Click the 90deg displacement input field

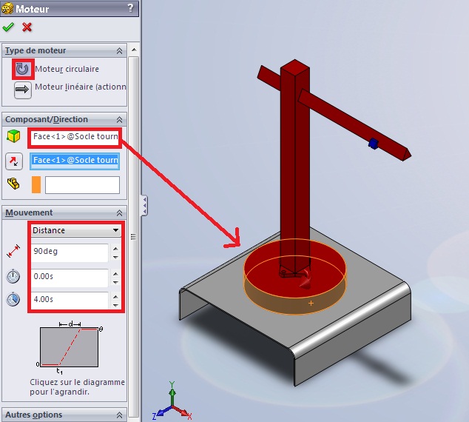[x=70, y=252]
